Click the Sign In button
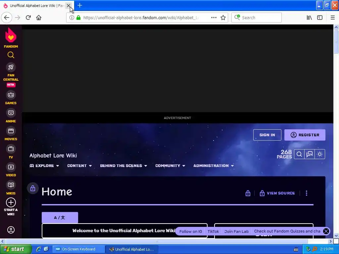Screen dimensions: 339x254 pyautogui.click(x=267, y=135)
